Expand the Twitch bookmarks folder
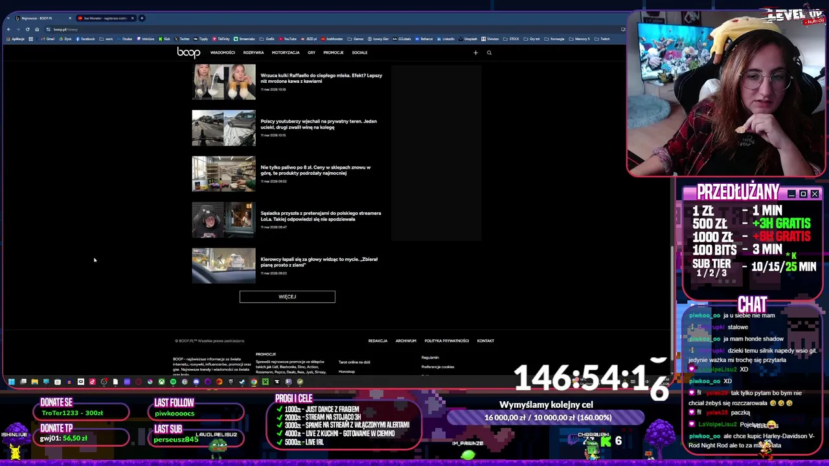Image resolution: width=829 pixels, height=466 pixels. coord(602,39)
